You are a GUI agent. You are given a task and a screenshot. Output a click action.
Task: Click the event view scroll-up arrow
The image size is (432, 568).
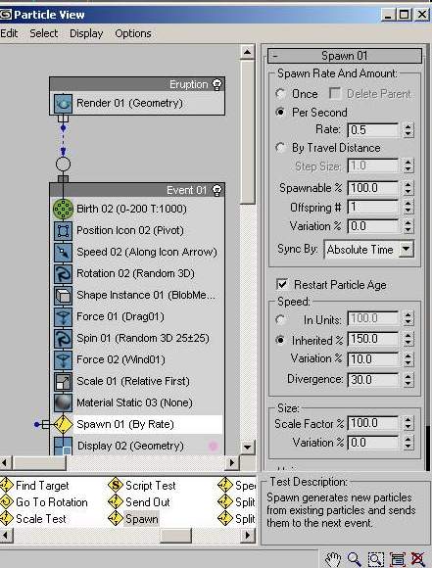tap(247, 52)
